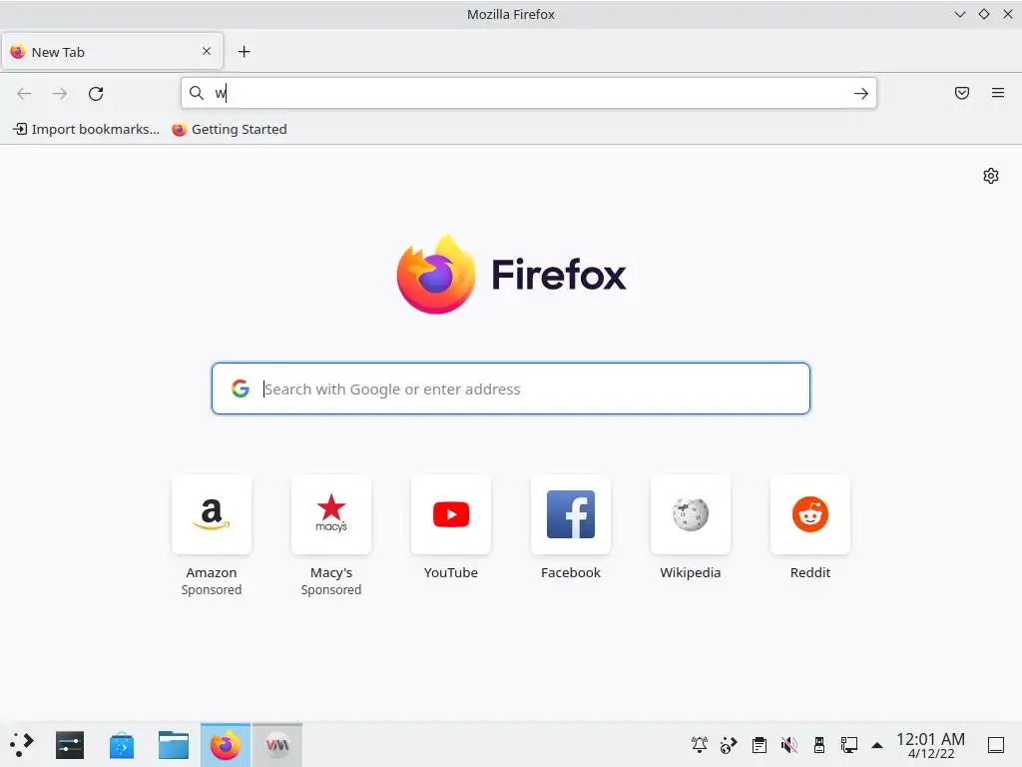Close the New Tab tab

pyautogui.click(x=206, y=51)
